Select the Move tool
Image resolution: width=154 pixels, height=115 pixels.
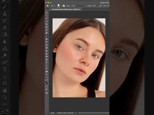pyautogui.click(x=47, y=12)
